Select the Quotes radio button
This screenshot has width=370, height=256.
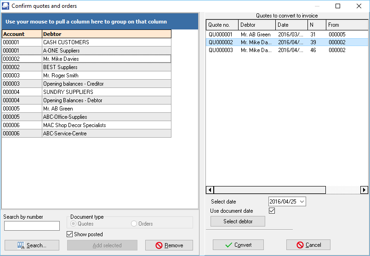(x=74, y=224)
